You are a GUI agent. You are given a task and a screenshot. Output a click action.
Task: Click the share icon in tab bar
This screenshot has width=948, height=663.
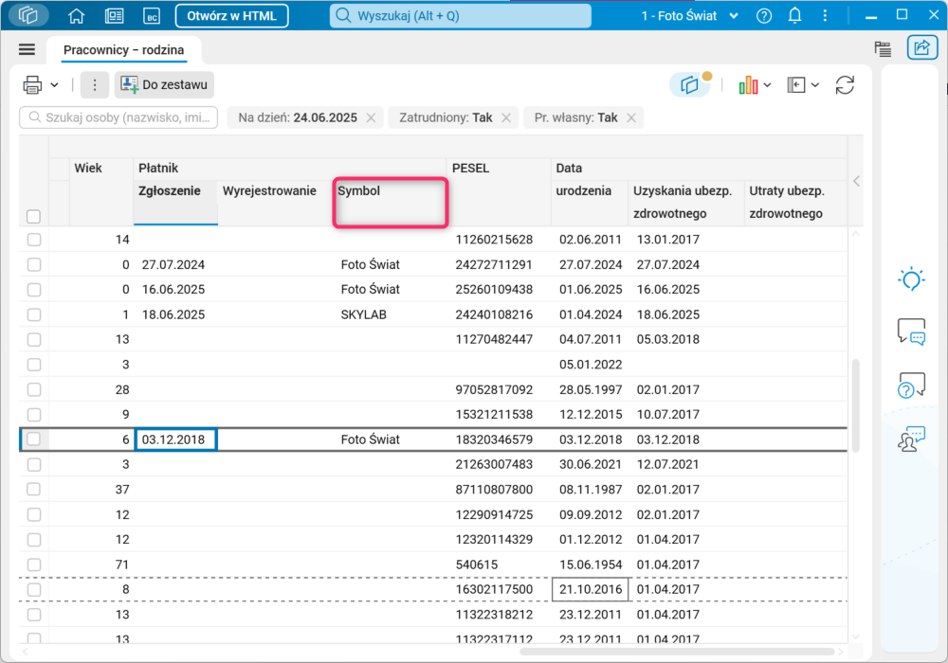[921, 49]
